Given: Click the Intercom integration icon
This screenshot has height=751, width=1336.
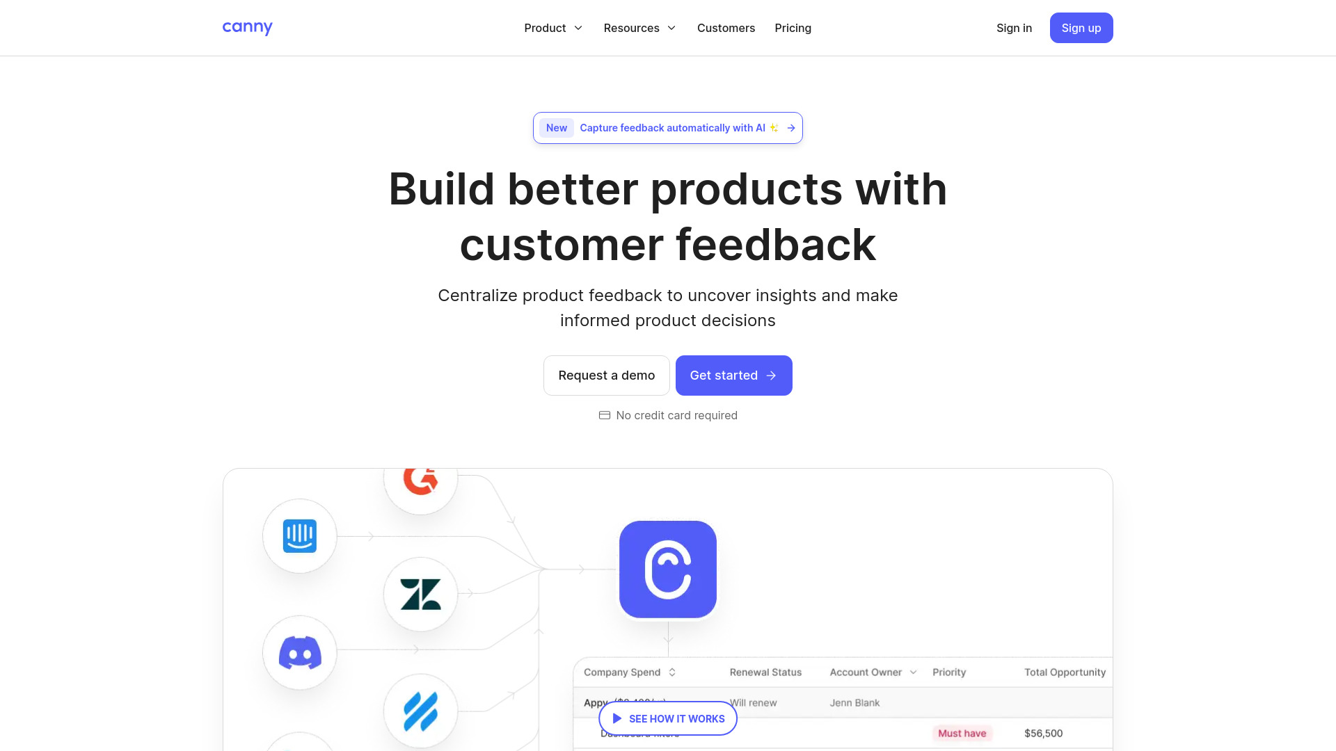Looking at the screenshot, I should [300, 535].
